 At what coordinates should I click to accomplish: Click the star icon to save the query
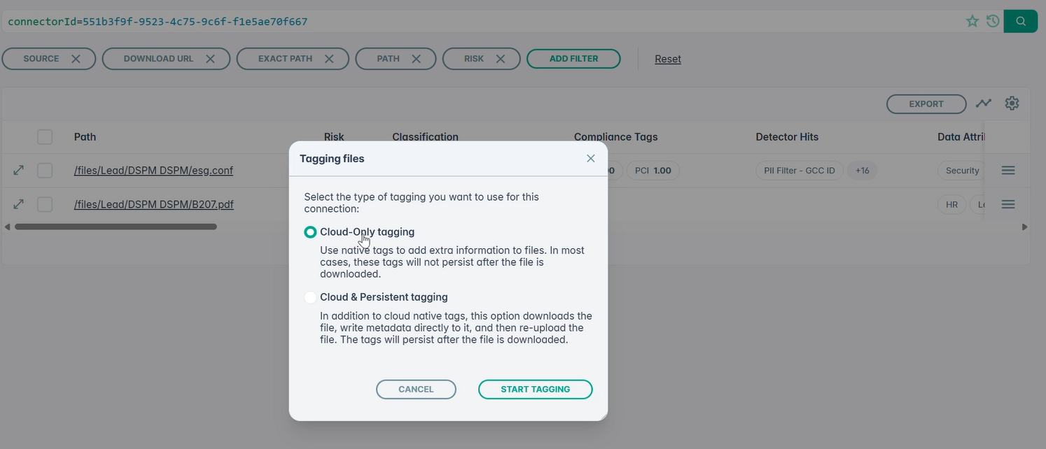(x=972, y=21)
